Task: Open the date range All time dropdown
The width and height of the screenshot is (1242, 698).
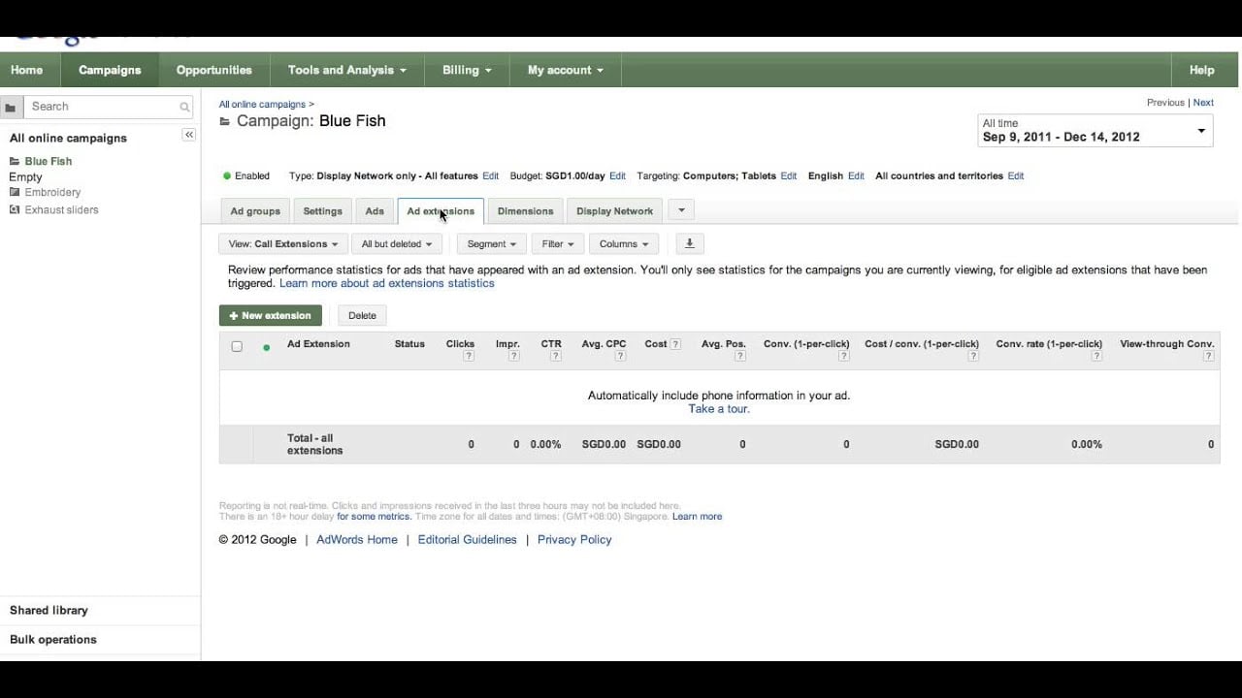Action: pyautogui.click(x=1095, y=131)
